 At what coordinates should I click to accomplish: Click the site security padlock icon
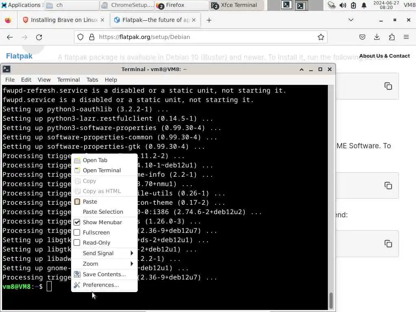pos(92,37)
